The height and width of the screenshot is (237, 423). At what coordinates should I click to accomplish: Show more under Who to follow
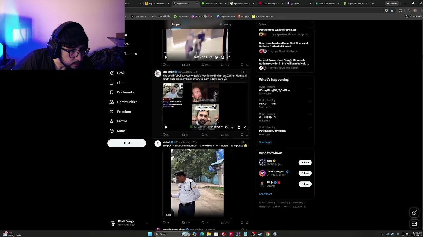click(x=265, y=194)
